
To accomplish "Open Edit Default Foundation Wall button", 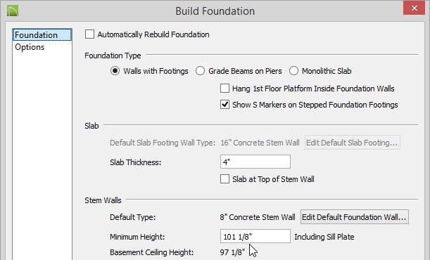I will [x=354, y=217].
